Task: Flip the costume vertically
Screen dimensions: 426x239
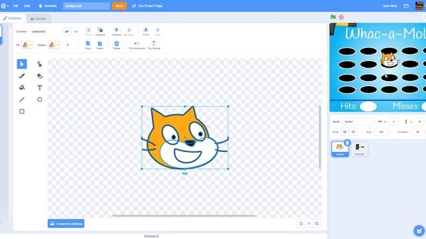Action: pos(154,45)
